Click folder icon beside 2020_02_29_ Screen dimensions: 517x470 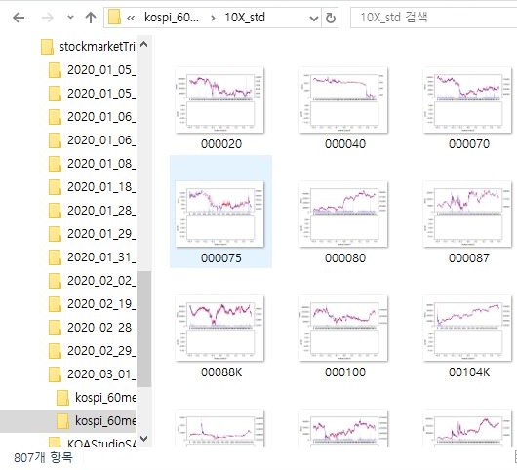pos(55,351)
